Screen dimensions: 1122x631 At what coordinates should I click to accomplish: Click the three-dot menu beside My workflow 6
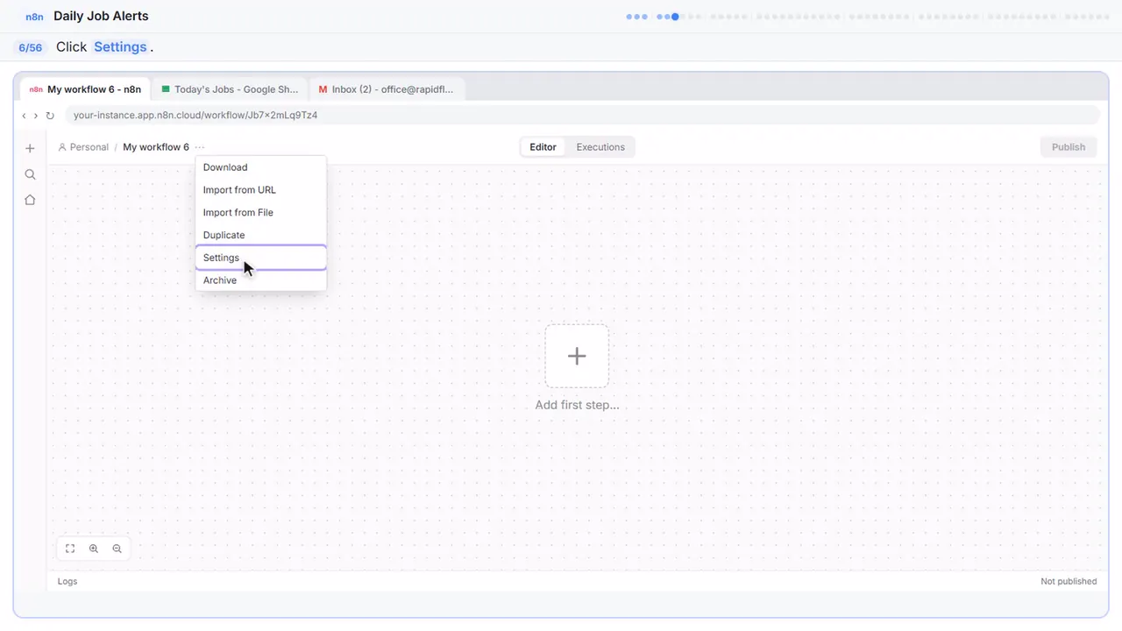point(200,147)
